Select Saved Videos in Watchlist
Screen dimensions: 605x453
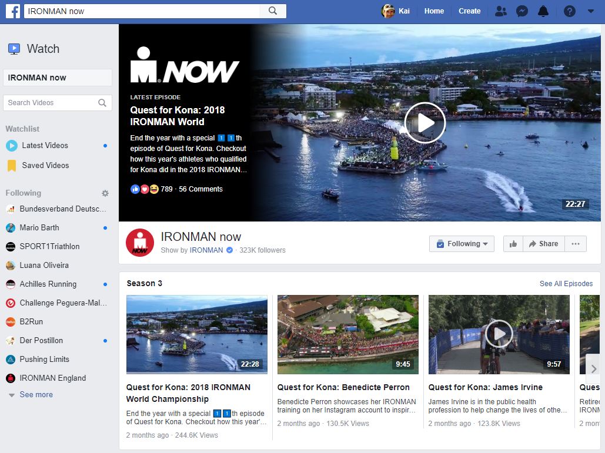(x=45, y=165)
